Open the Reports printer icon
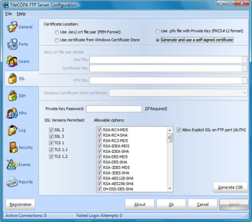252x222 pixels. click(12, 182)
